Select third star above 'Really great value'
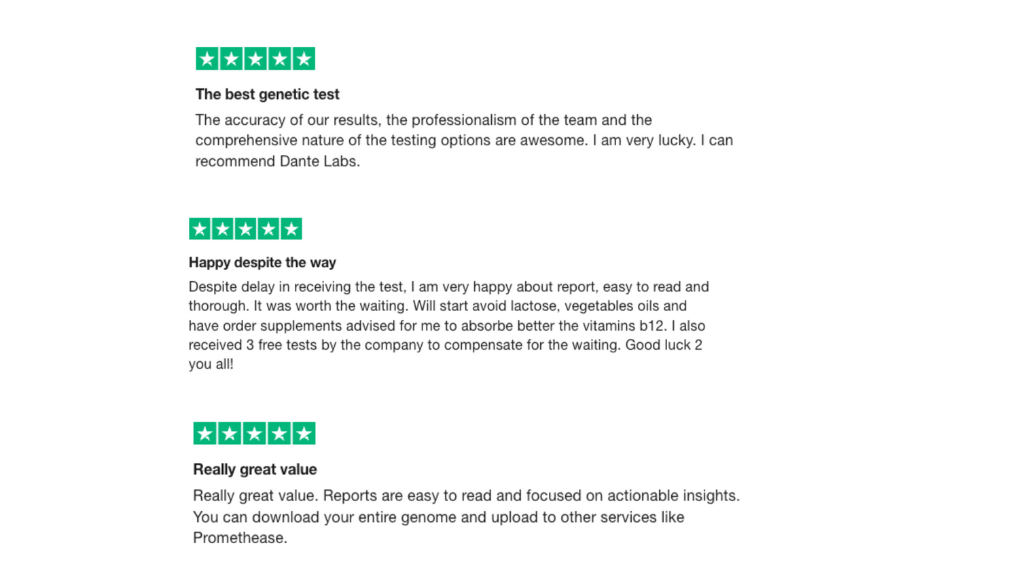Viewport: 1019px width, 573px height. tap(255, 433)
